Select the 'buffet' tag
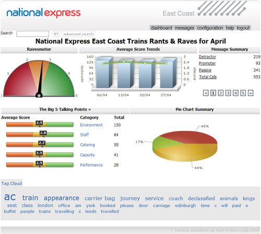261x234 pixels. coord(10,212)
